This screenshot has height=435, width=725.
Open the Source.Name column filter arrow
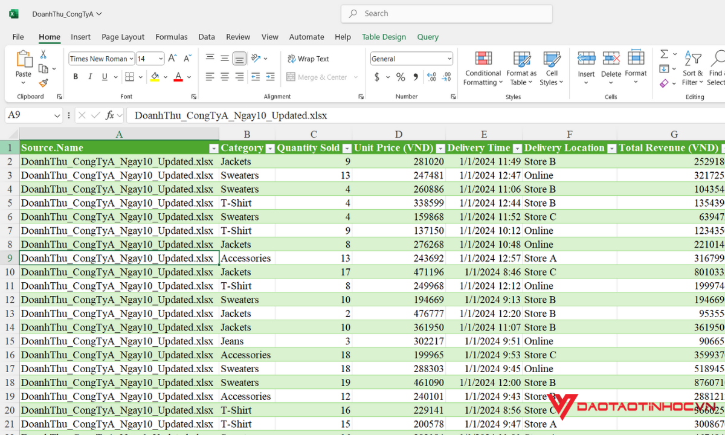pyautogui.click(x=213, y=148)
